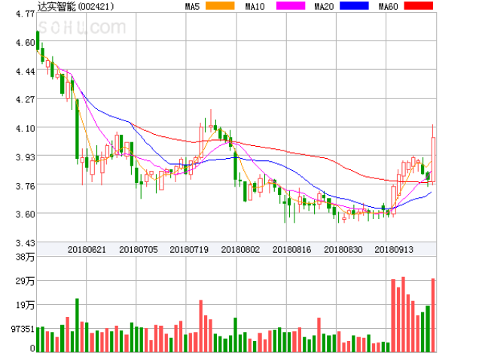Click the 20180719 date label

(x=189, y=249)
